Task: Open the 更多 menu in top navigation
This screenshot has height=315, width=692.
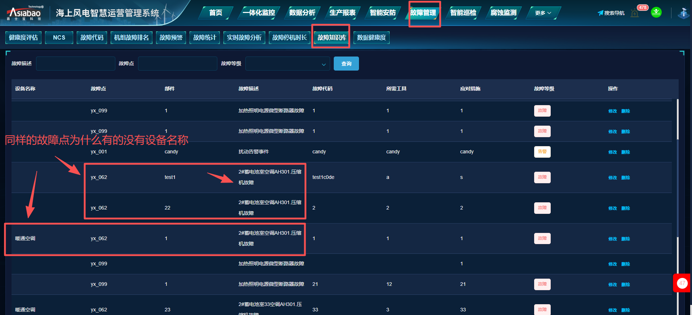Action: (x=543, y=13)
